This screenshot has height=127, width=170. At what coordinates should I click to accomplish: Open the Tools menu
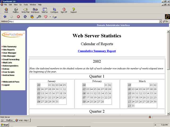pyautogui.click(x=25, y=4)
